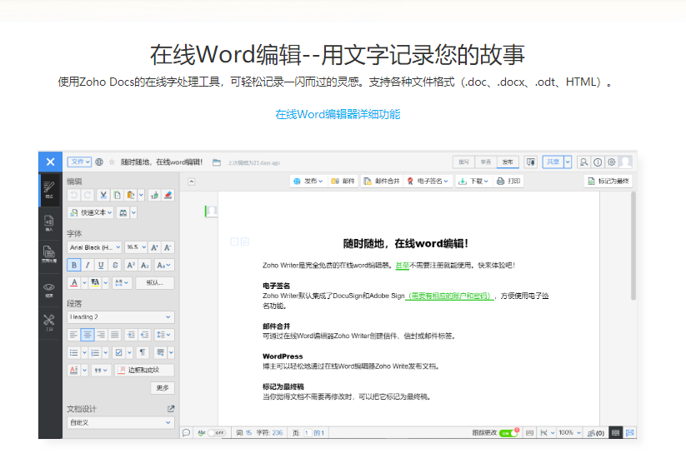Open the line spacing dropdown
This screenshot has width=686, height=468.
tap(164, 335)
